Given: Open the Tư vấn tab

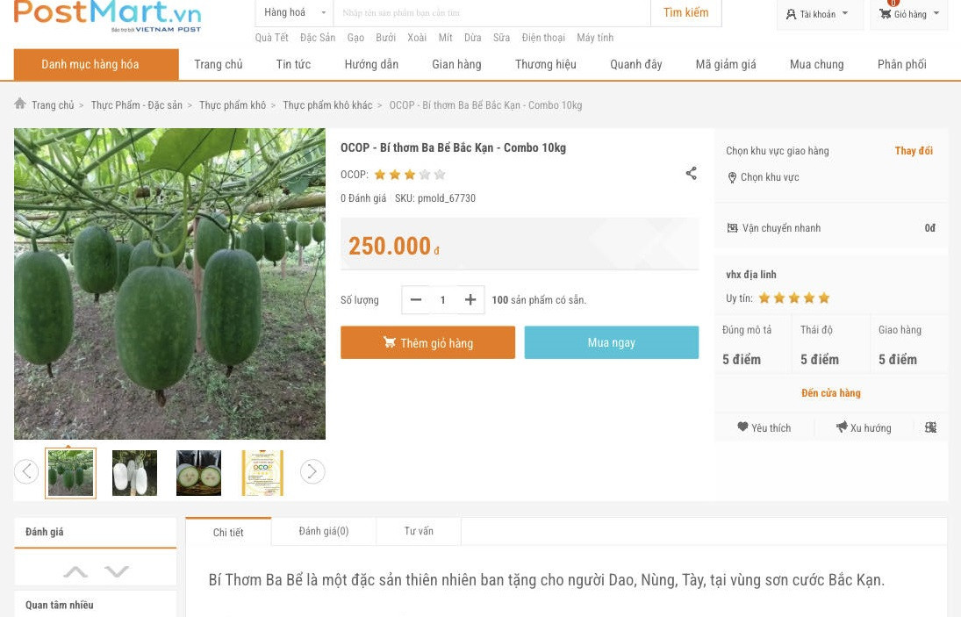Looking at the screenshot, I should pyautogui.click(x=419, y=531).
